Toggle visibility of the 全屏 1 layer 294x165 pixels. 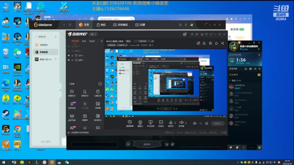pyautogui.click(x=69, y=60)
